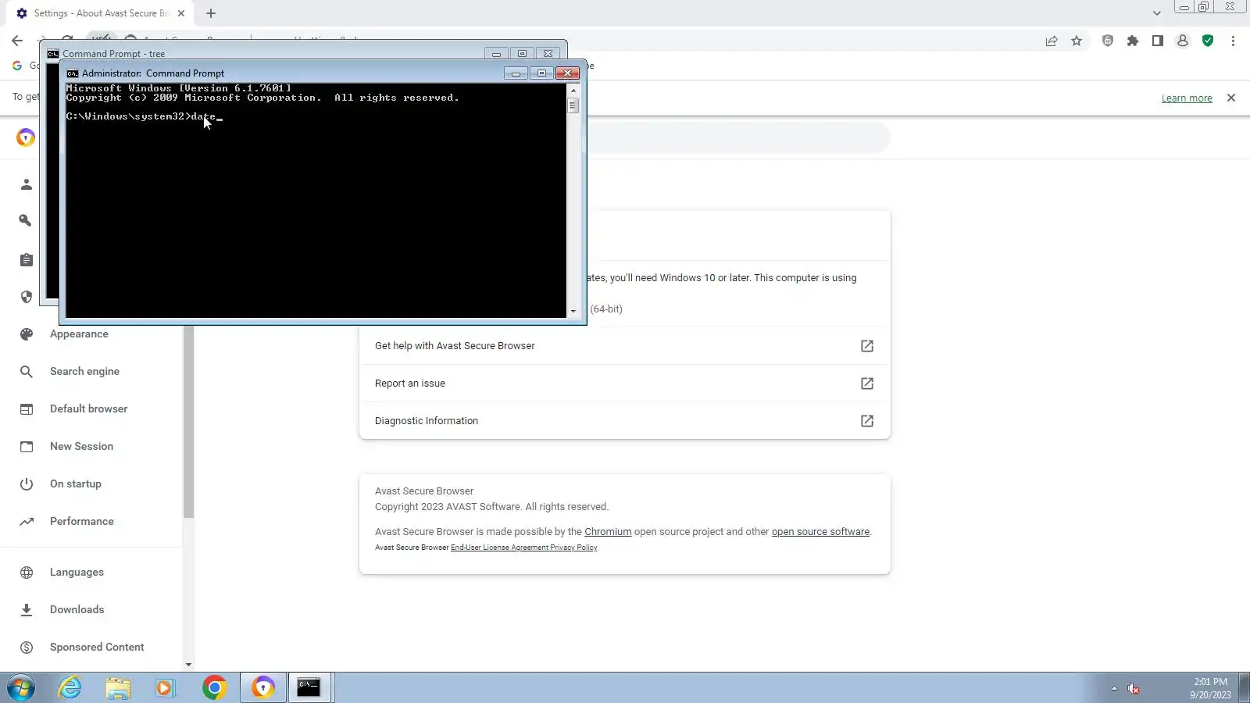Screen dimensions: 1250x703
Task: Open the share page icon in the address bar
Action: (1052, 41)
